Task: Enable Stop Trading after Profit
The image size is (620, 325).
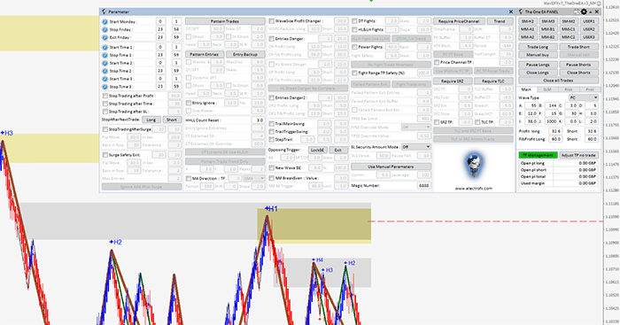Action: pyautogui.click(x=105, y=96)
